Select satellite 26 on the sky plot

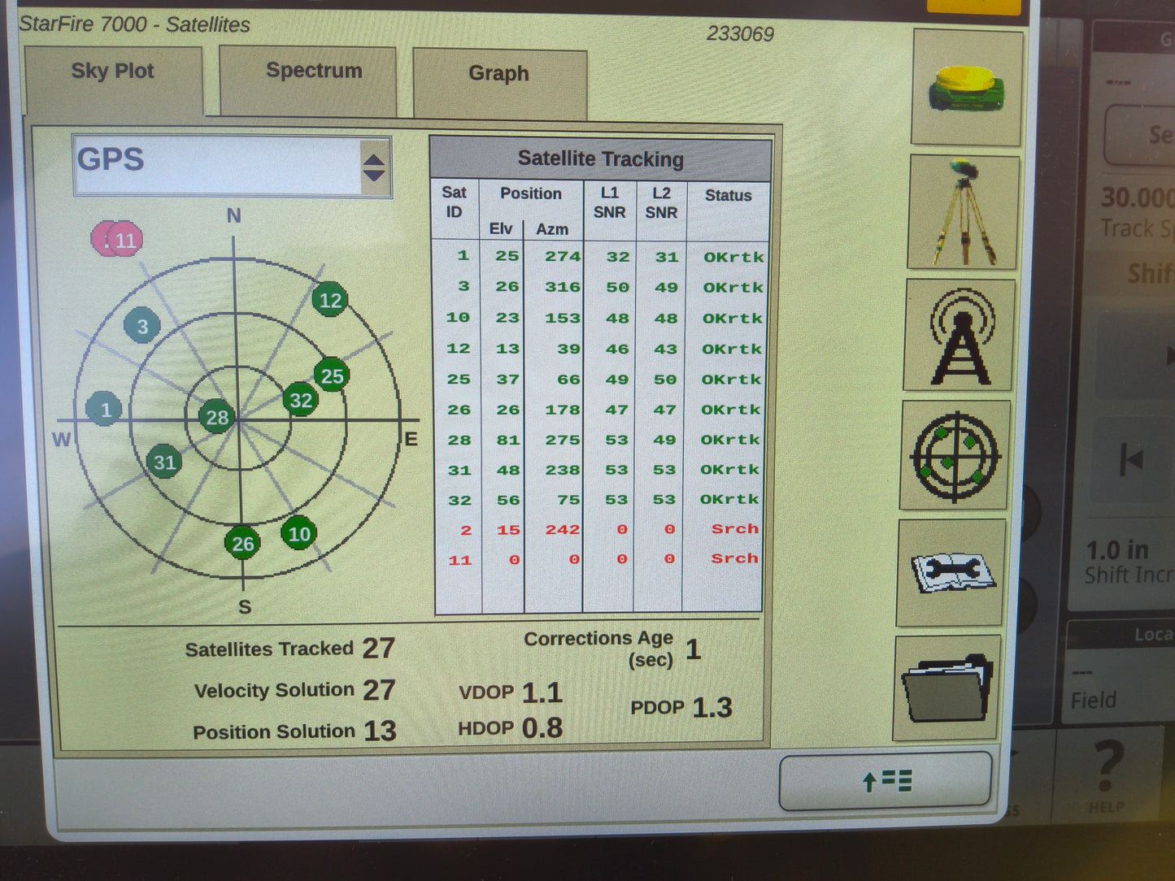pos(242,544)
